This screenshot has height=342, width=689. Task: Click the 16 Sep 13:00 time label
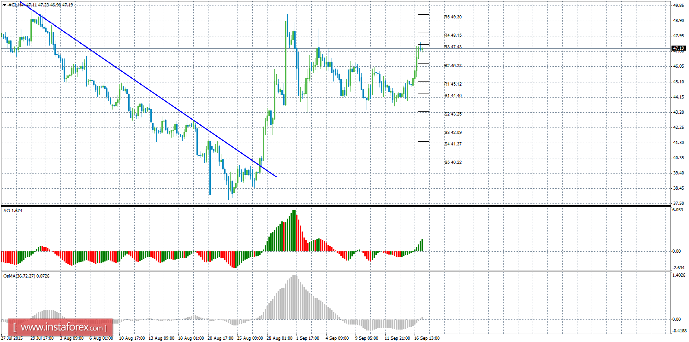427,338
